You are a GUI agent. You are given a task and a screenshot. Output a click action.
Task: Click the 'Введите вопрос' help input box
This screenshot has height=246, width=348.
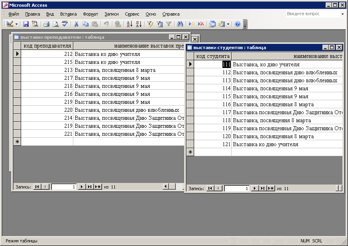[x=313, y=14]
